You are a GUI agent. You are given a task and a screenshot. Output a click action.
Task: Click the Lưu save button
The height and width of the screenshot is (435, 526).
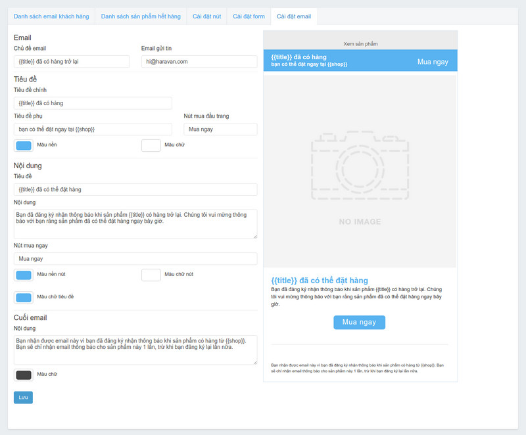coord(23,397)
